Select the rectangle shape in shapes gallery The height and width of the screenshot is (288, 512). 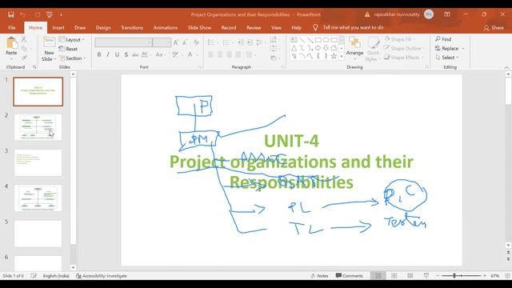[318, 40]
